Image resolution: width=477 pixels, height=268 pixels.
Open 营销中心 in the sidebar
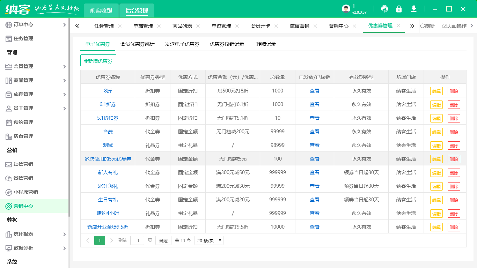click(23, 206)
